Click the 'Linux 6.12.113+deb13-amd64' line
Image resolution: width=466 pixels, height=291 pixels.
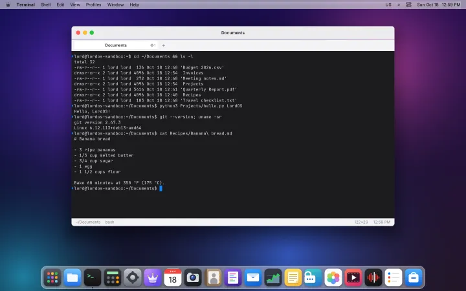click(x=108, y=128)
